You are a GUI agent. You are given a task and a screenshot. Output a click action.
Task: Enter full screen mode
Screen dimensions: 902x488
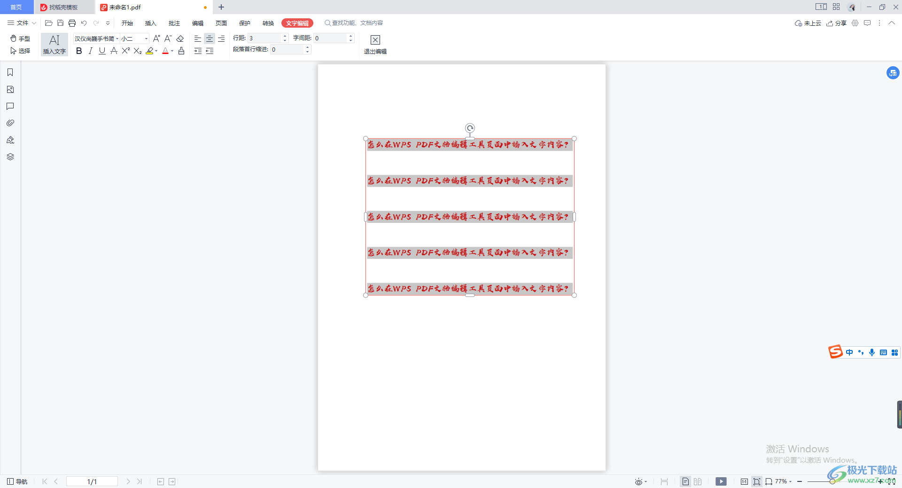click(891, 481)
